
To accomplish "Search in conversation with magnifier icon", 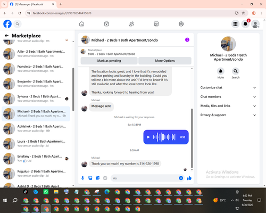I will [236, 71].
